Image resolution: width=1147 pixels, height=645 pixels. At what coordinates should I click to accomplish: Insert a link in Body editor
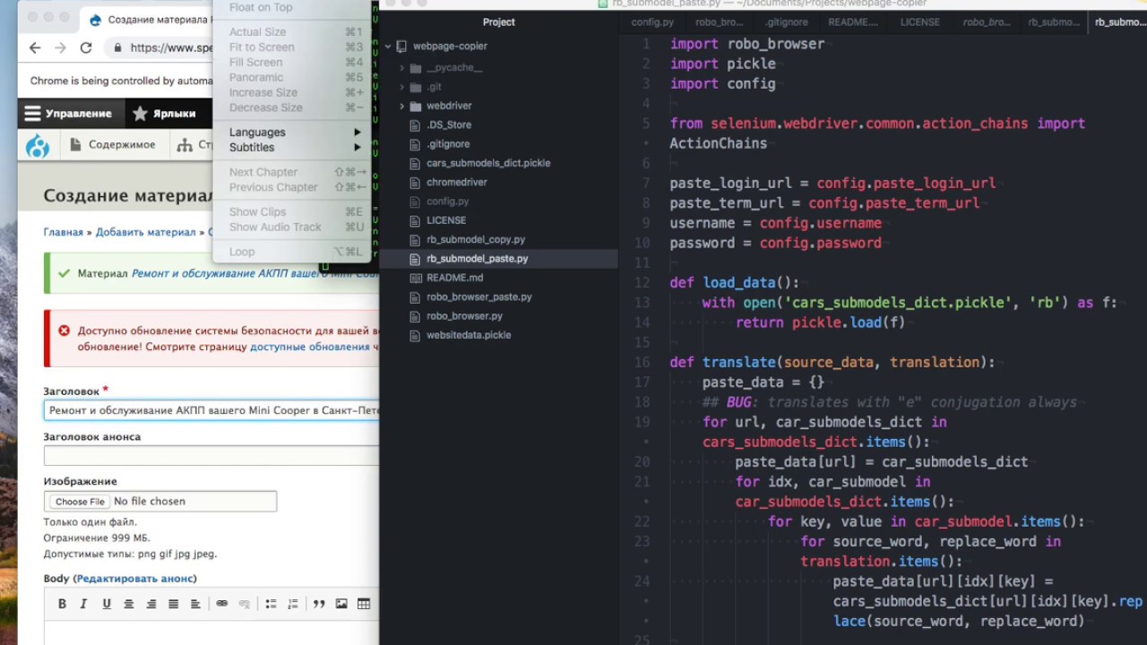pyautogui.click(x=222, y=604)
